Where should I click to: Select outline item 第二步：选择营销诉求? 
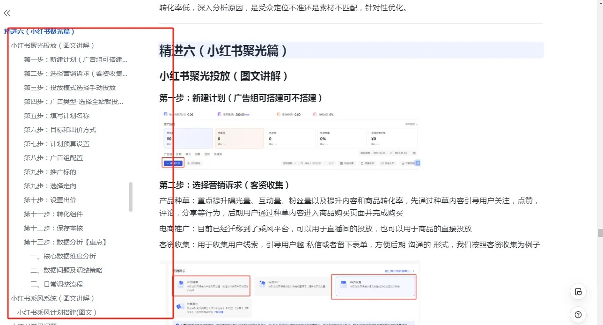point(75,74)
